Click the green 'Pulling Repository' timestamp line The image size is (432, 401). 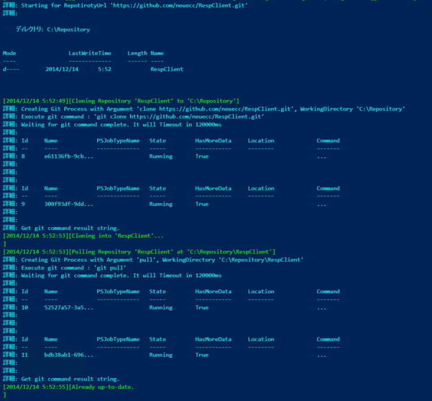[139, 252]
